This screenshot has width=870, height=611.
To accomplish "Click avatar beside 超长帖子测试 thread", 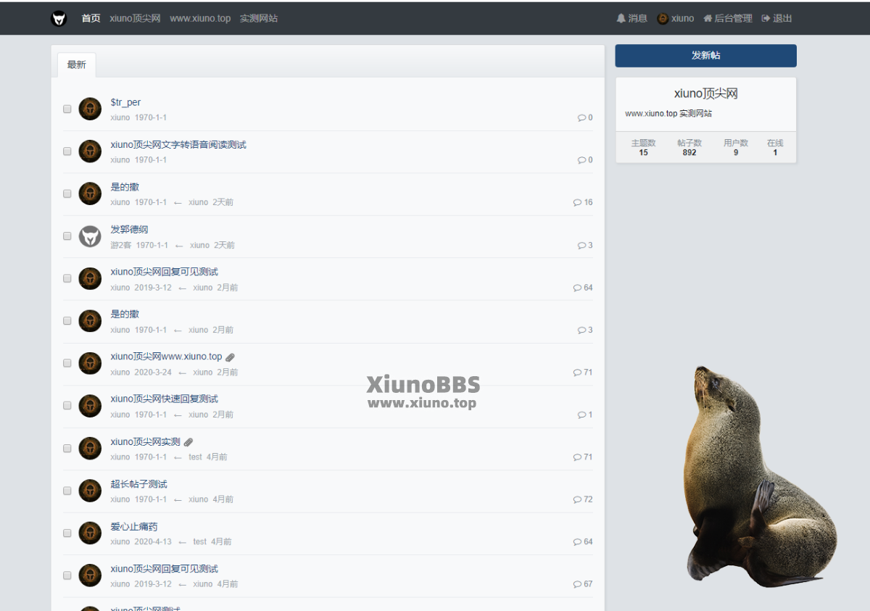I will [x=90, y=491].
